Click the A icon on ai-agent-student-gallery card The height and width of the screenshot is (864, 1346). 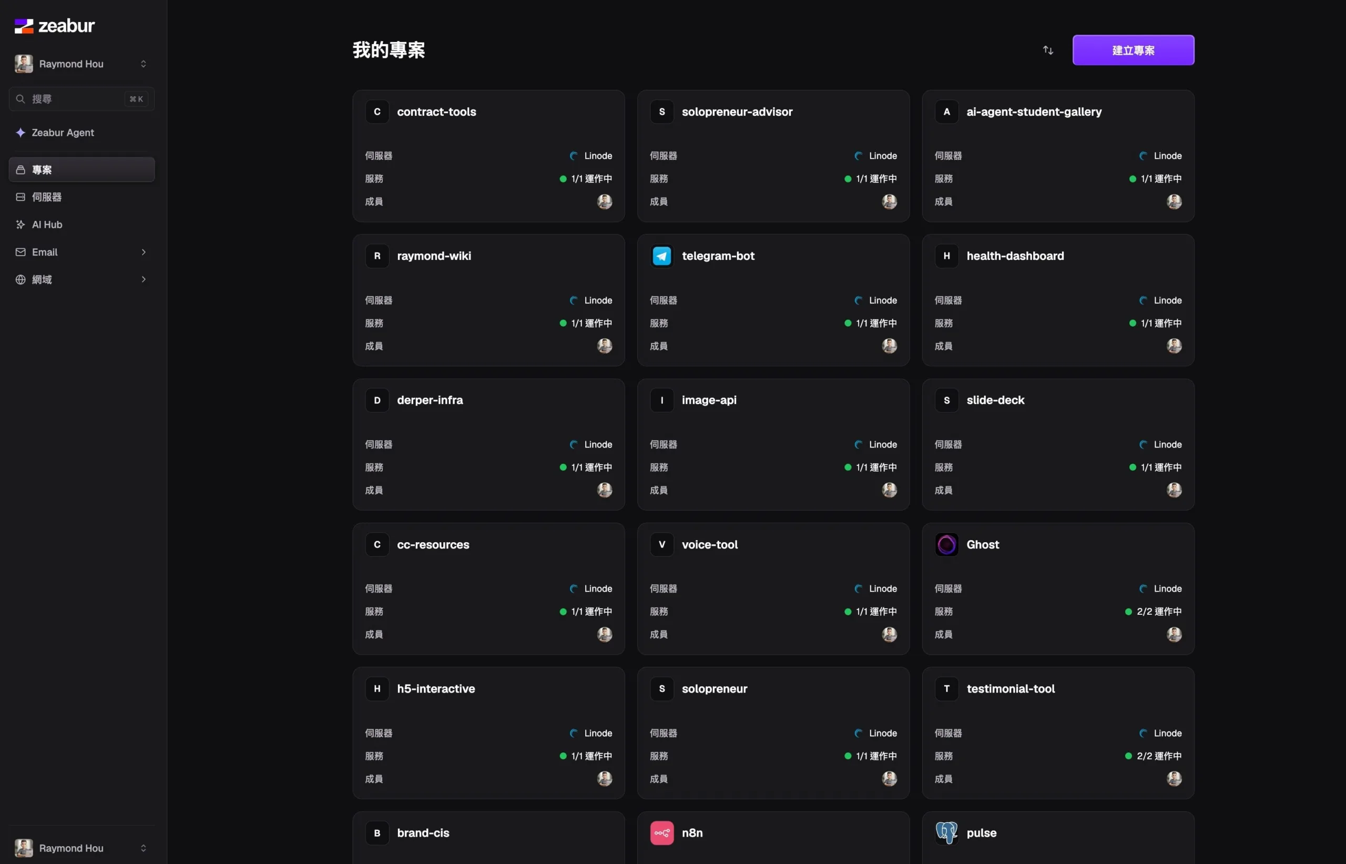(x=946, y=111)
